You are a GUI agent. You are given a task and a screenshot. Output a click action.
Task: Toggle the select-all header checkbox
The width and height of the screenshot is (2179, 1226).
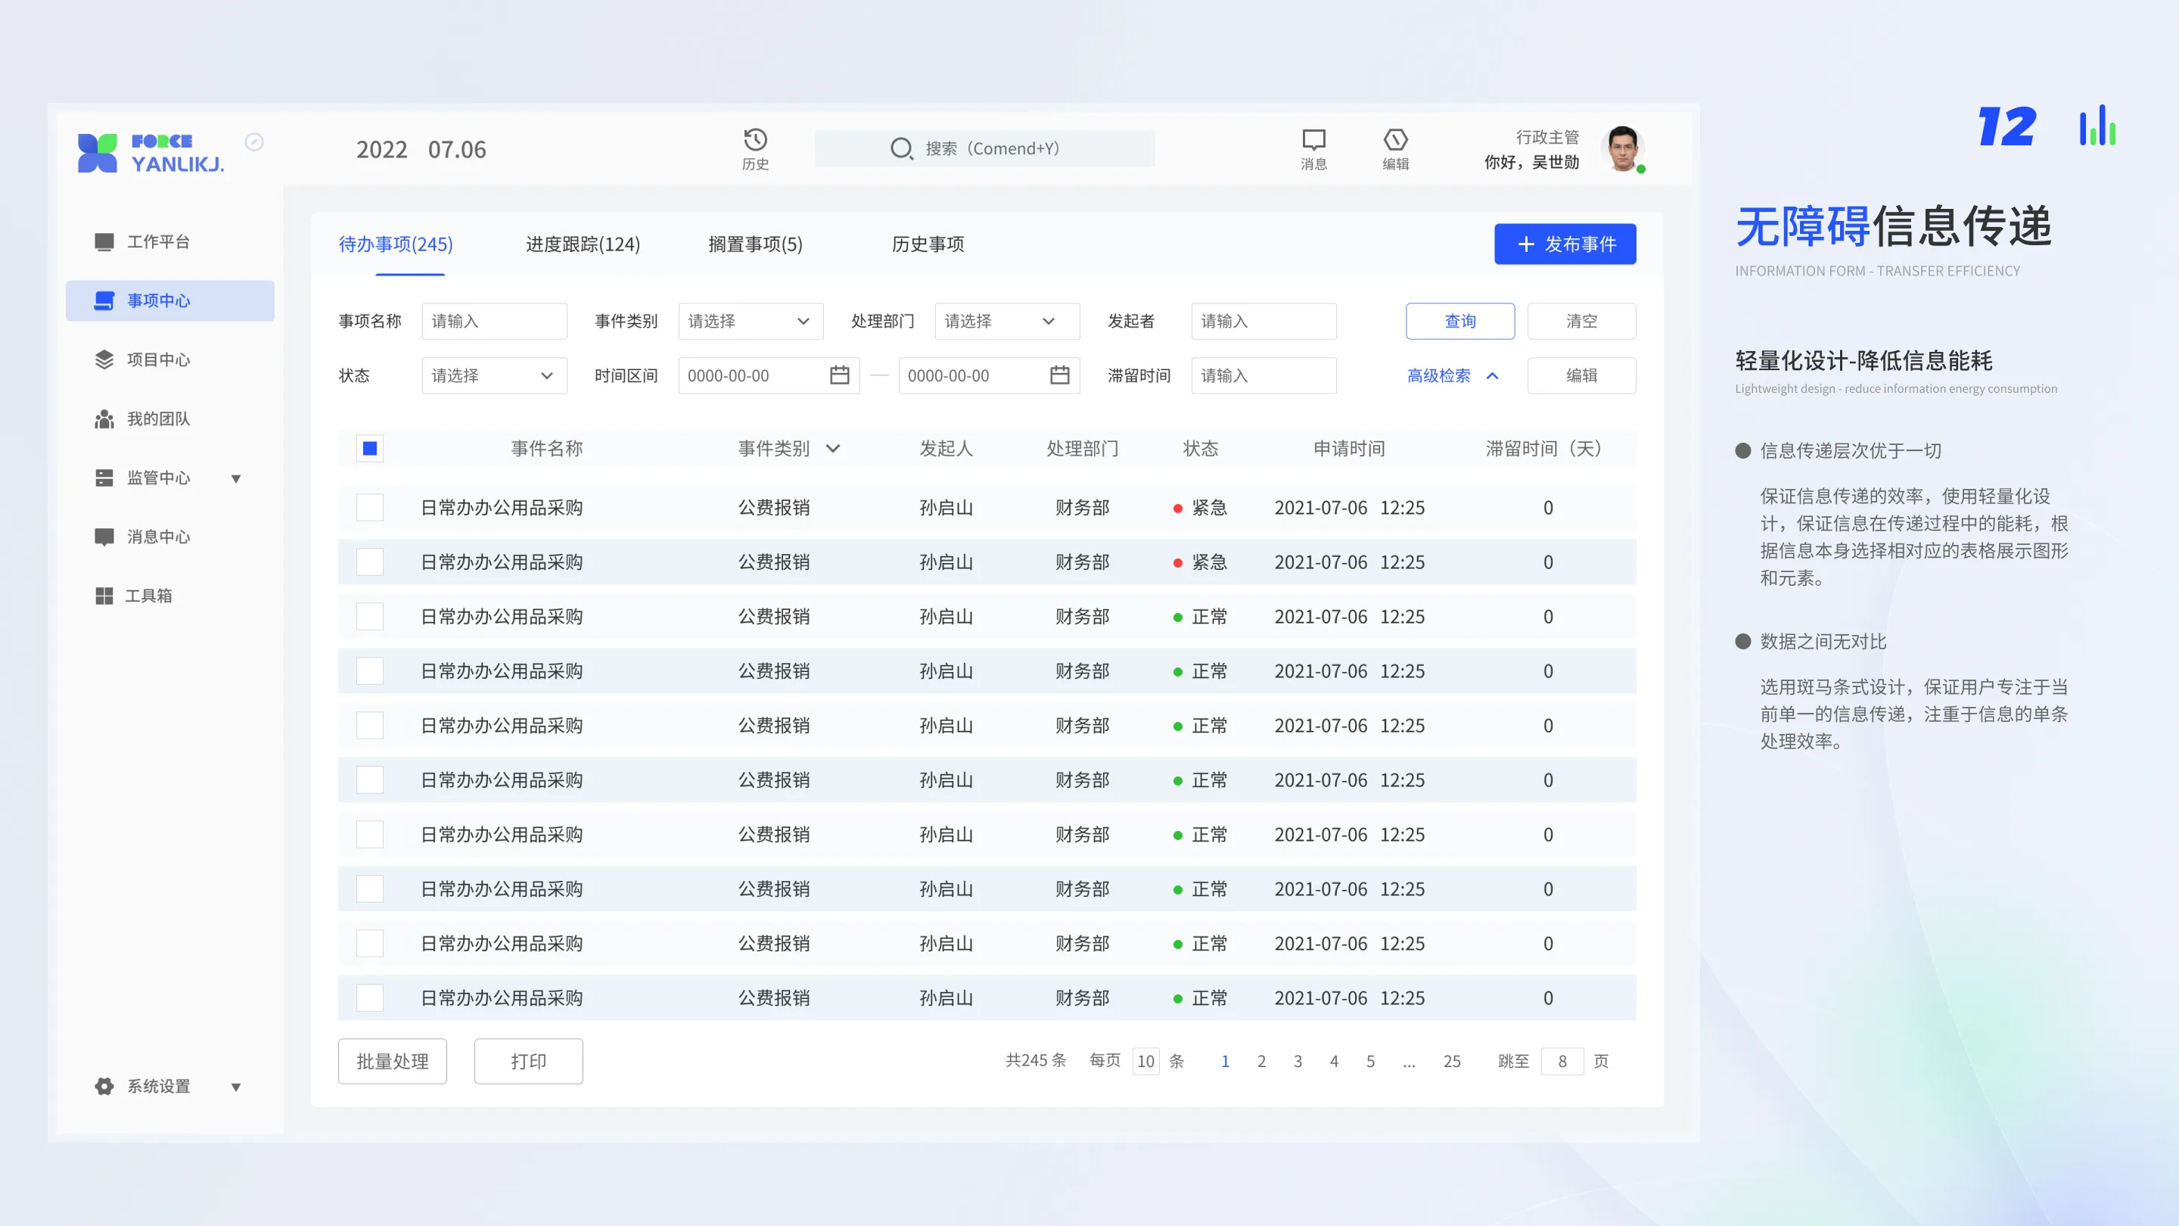(x=370, y=449)
